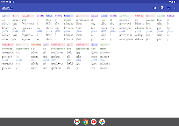Open the alpha Greek alphabet icon
The image size is (179, 126).
point(155,8)
